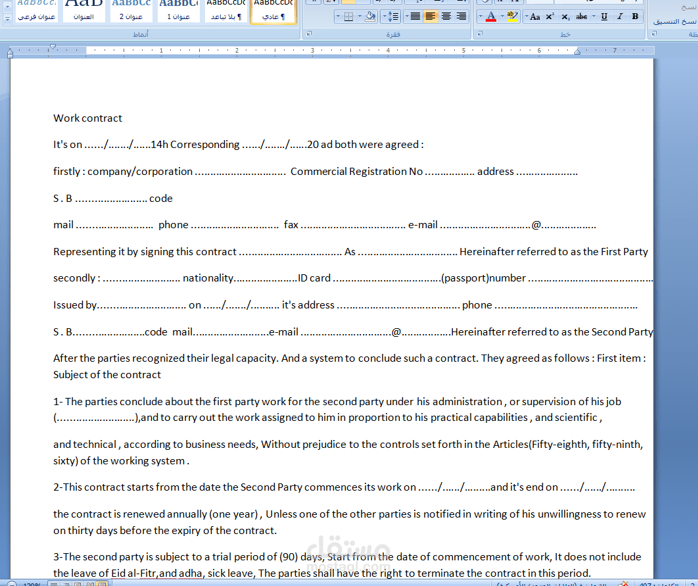Screen dimensions: 698x586
Task: Apply the العنوان (Title) style
Action: pos(83,12)
